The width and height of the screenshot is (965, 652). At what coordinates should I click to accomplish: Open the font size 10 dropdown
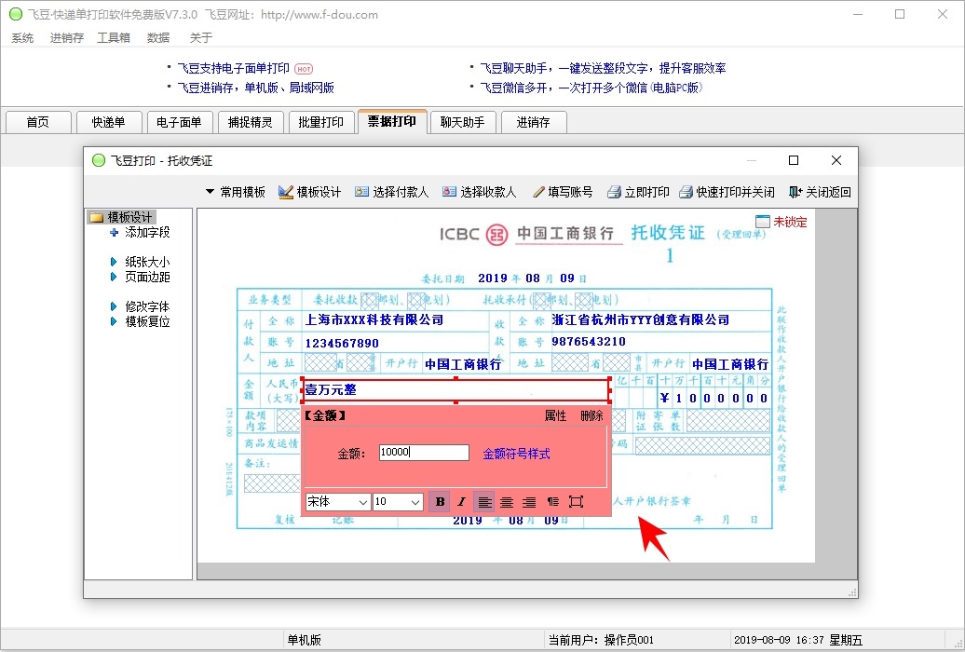point(398,502)
